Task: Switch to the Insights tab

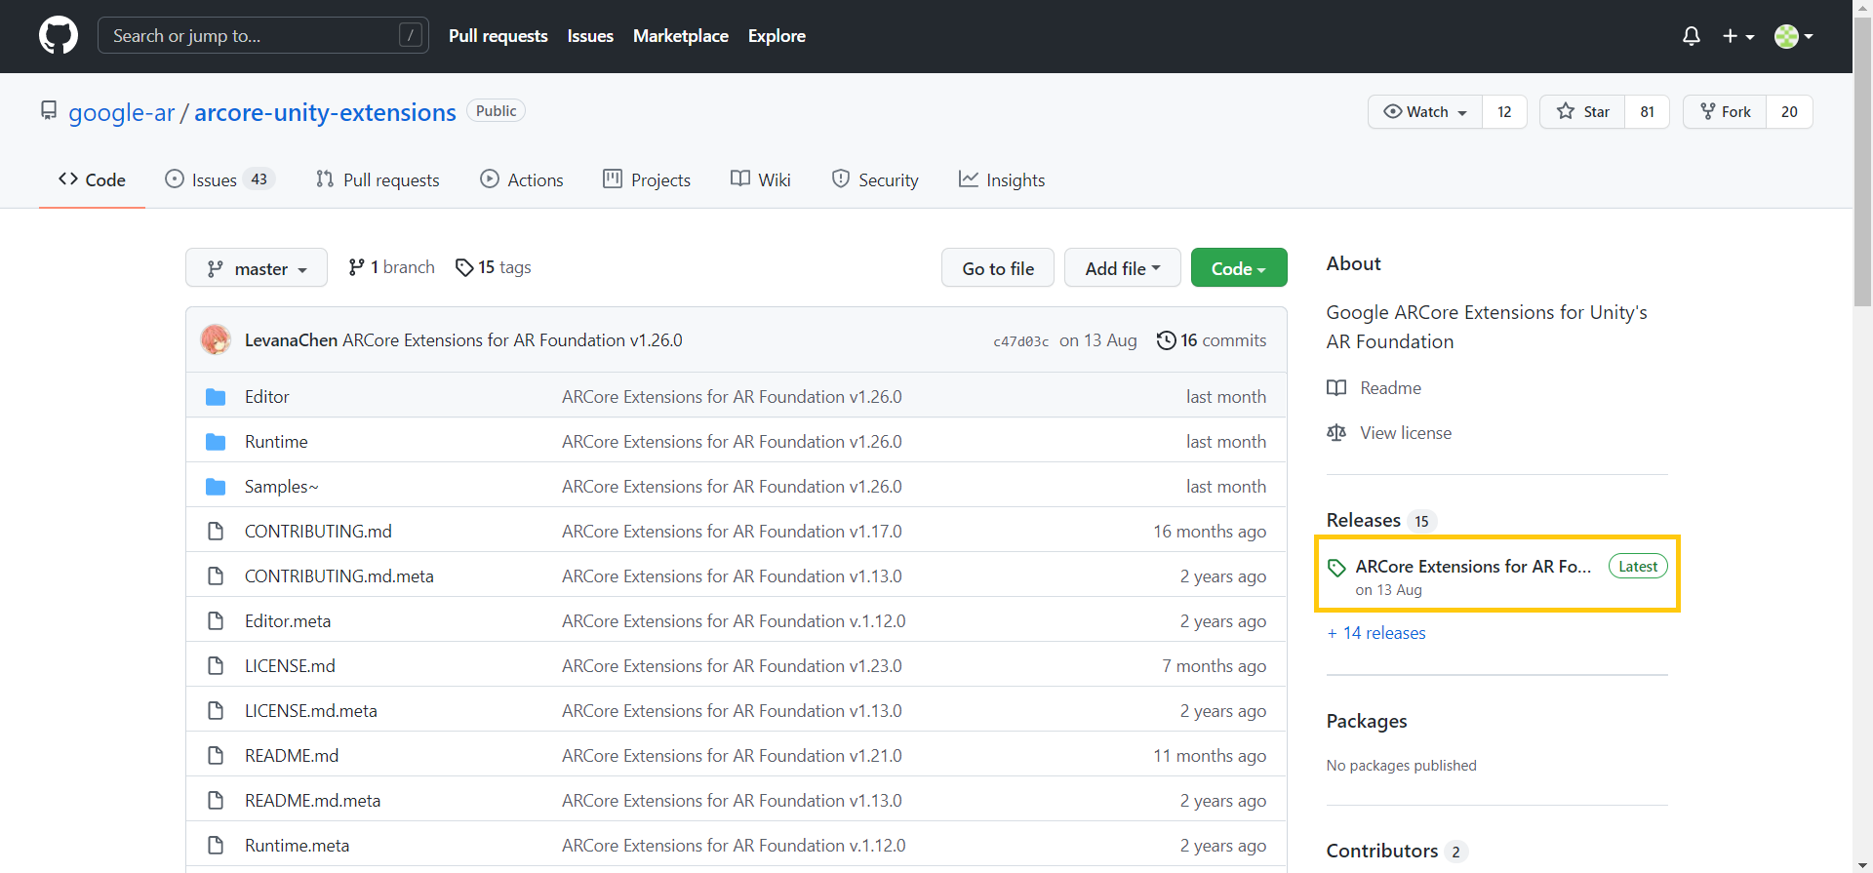Action: [x=1002, y=179]
